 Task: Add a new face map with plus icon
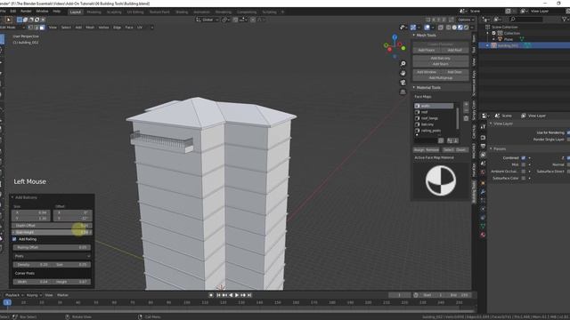click(466, 105)
